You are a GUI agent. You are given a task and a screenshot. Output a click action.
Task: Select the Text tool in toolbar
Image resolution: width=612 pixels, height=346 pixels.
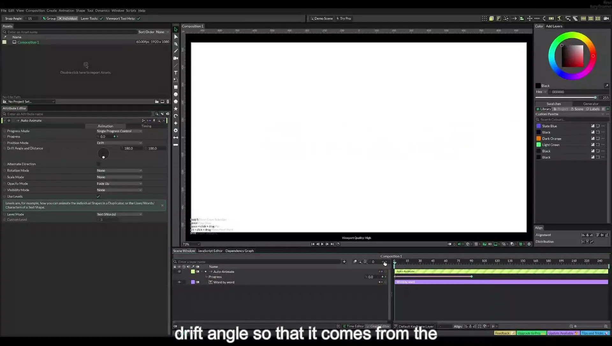tap(176, 73)
